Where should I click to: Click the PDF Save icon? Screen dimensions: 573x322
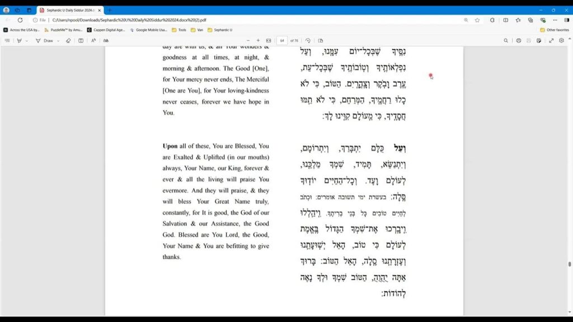pos(529,40)
